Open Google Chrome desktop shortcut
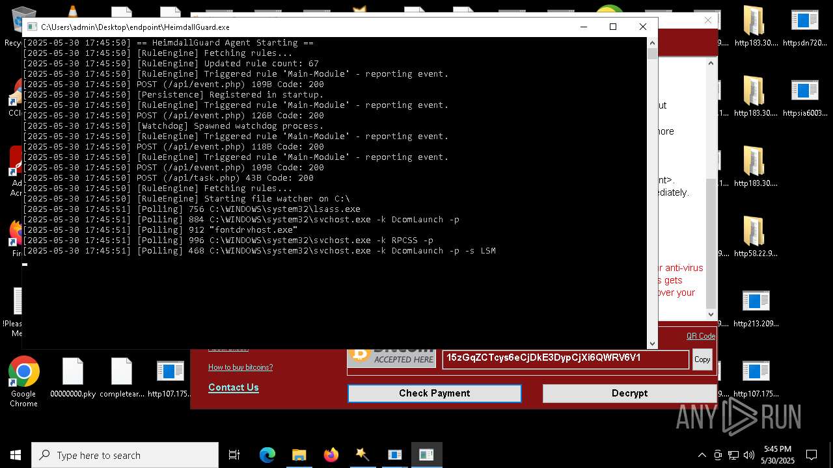 pos(23,382)
